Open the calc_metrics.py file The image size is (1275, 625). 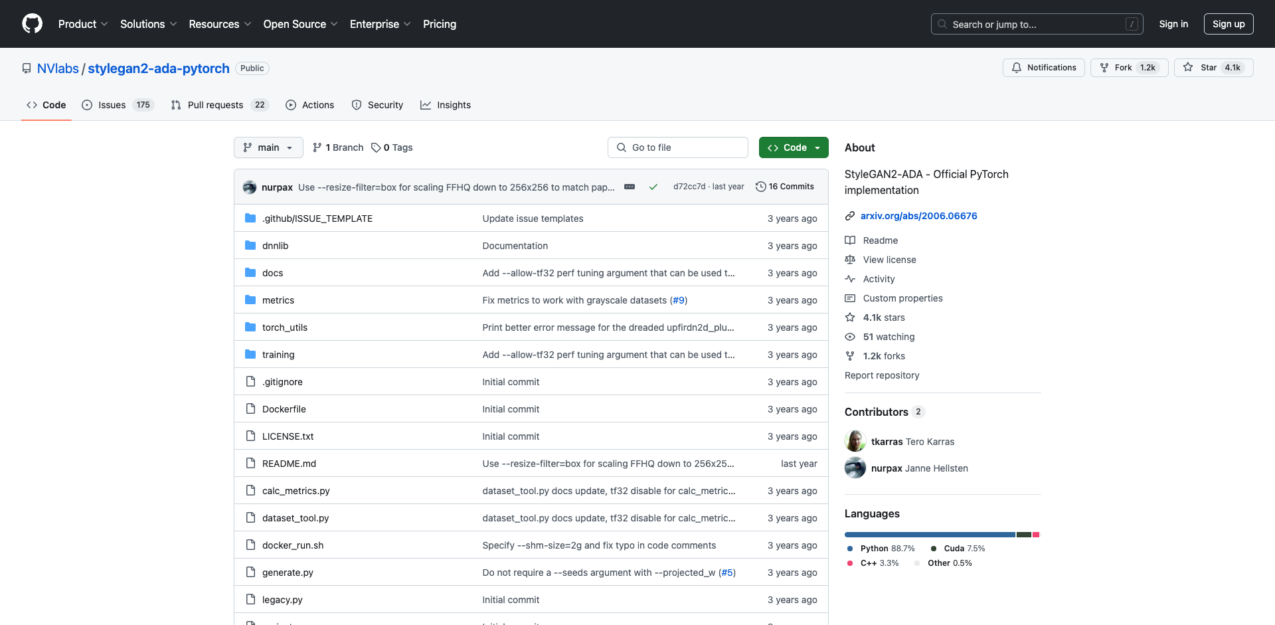pos(296,491)
